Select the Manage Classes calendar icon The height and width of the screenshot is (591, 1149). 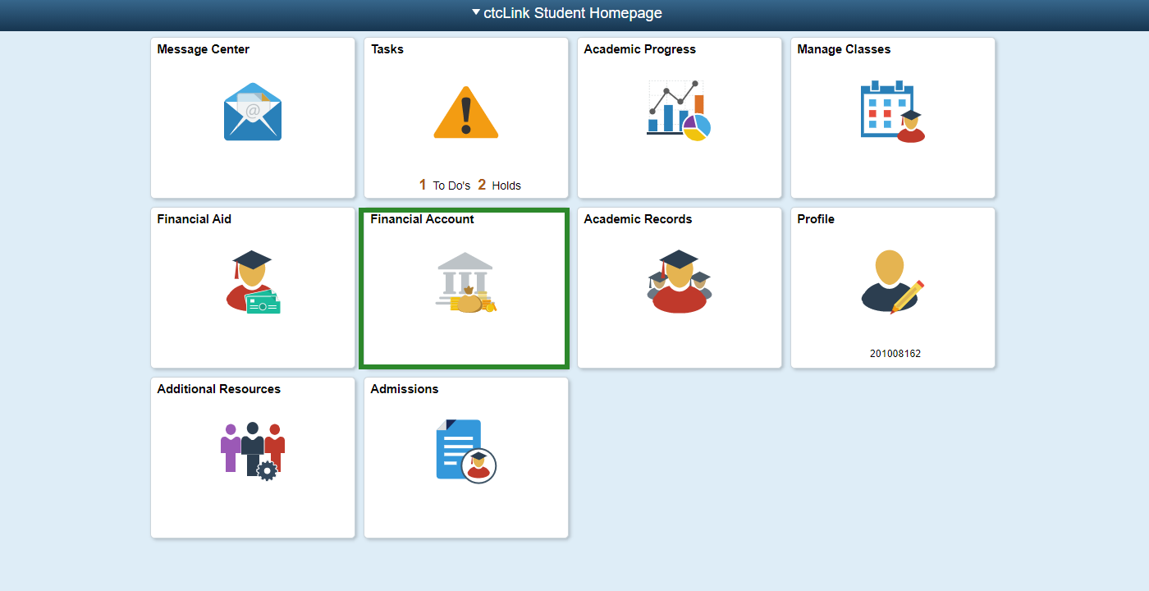click(x=893, y=111)
